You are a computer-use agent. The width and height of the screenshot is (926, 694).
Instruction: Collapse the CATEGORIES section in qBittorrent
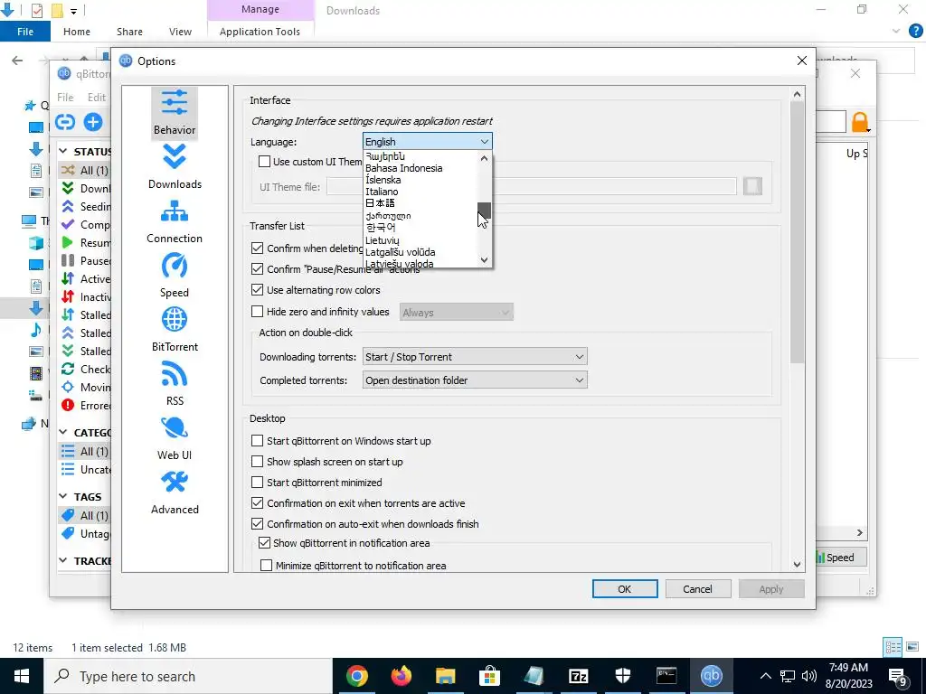click(x=63, y=433)
